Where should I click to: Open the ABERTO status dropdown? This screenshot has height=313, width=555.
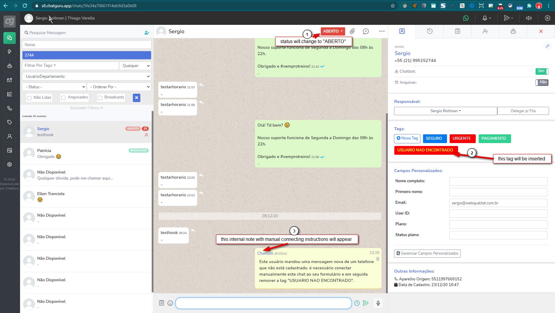[333, 31]
